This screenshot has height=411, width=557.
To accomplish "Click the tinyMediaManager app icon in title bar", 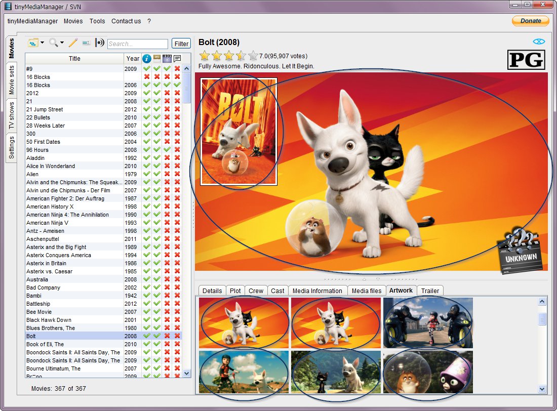I will coord(8,6).
